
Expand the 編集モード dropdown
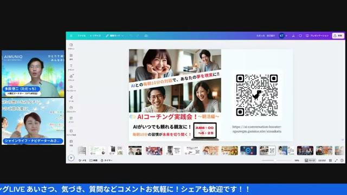pos(114,36)
